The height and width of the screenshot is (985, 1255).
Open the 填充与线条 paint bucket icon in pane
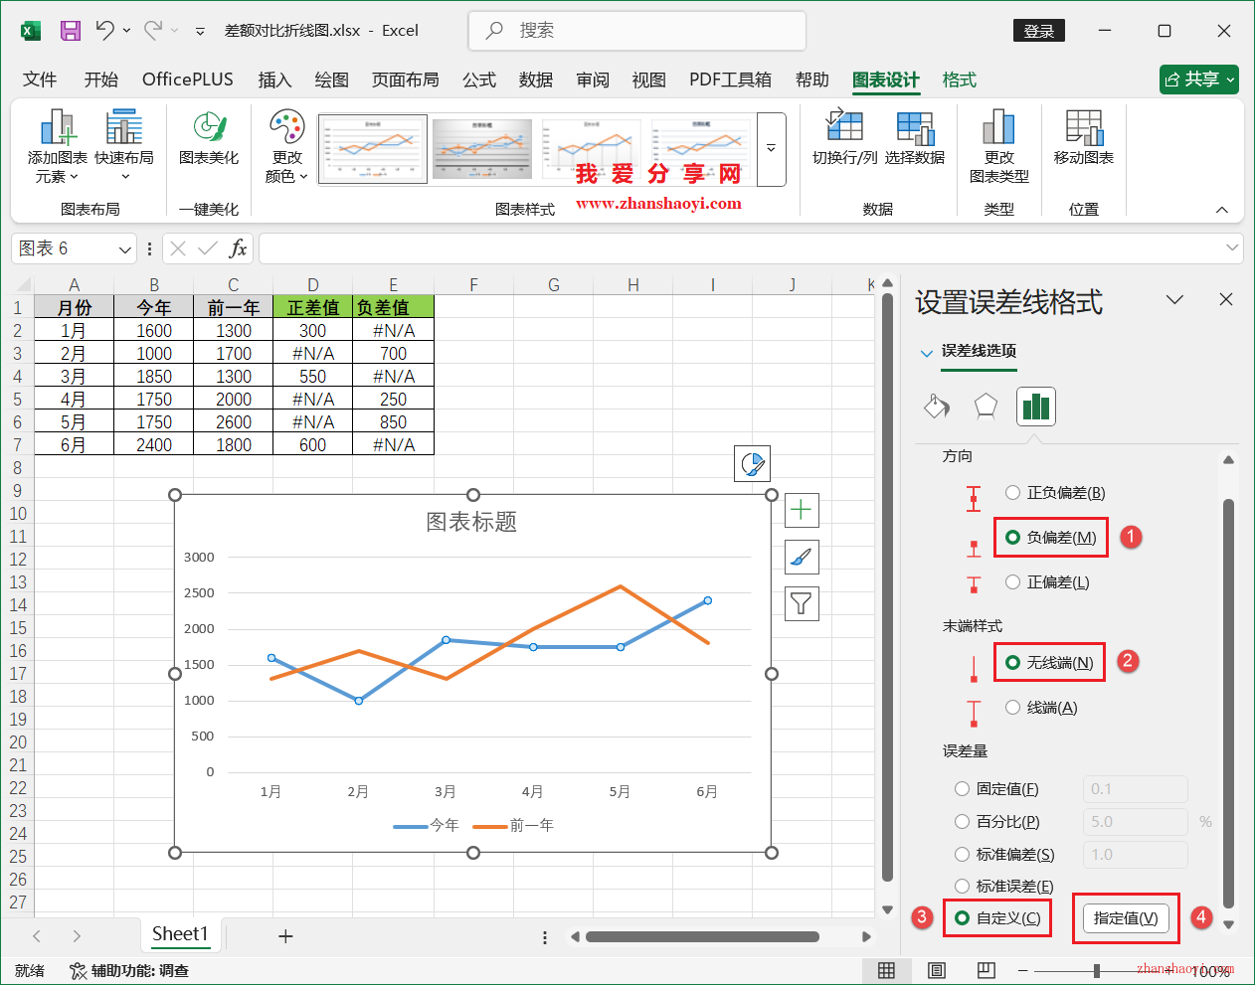pyautogui.click(x=936, y=406)
